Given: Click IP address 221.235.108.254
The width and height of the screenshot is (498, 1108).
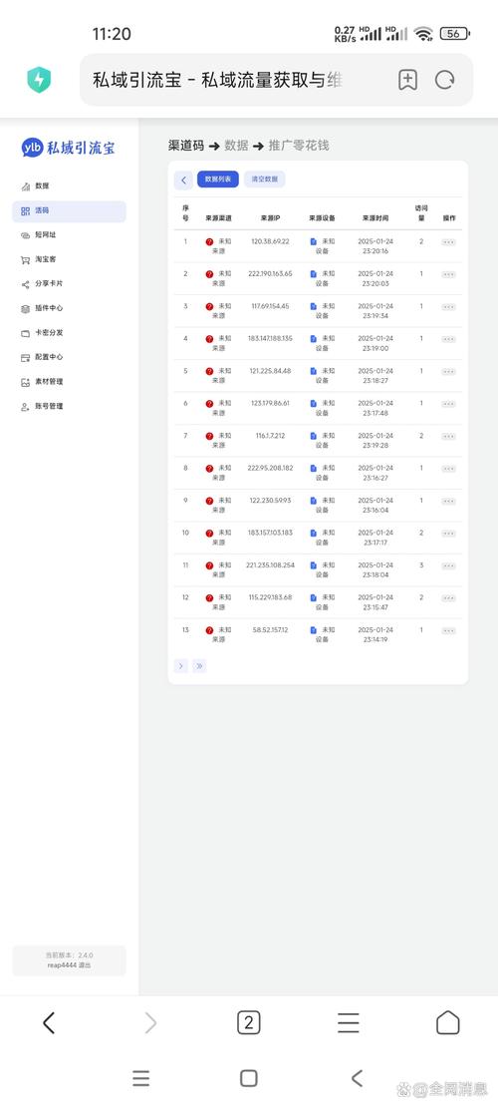Looking at the screenshot, I should click(x=270, y=565).
